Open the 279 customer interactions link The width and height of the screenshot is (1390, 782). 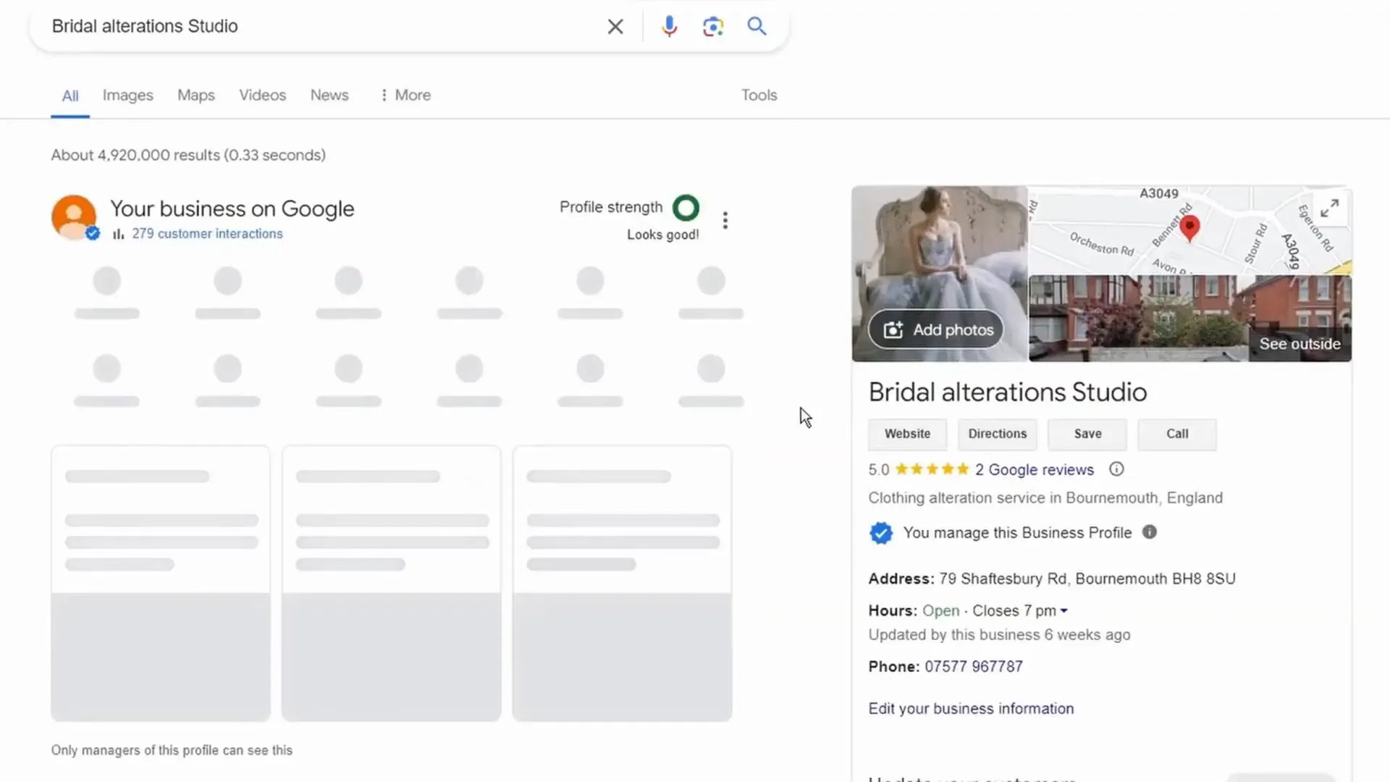click(x=207, y=234)
